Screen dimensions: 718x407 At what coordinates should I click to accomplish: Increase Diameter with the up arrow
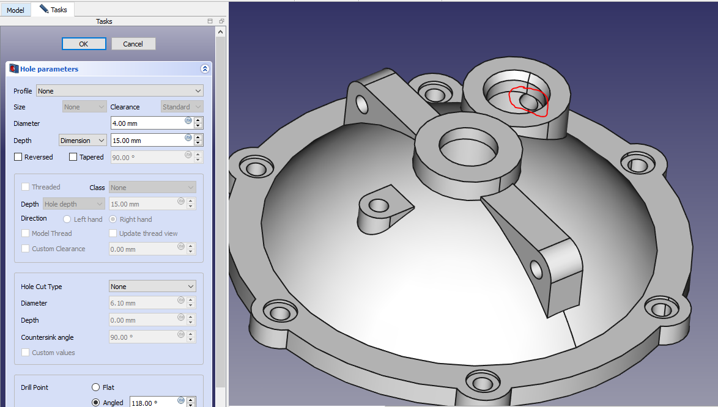(x=198, y=120)
